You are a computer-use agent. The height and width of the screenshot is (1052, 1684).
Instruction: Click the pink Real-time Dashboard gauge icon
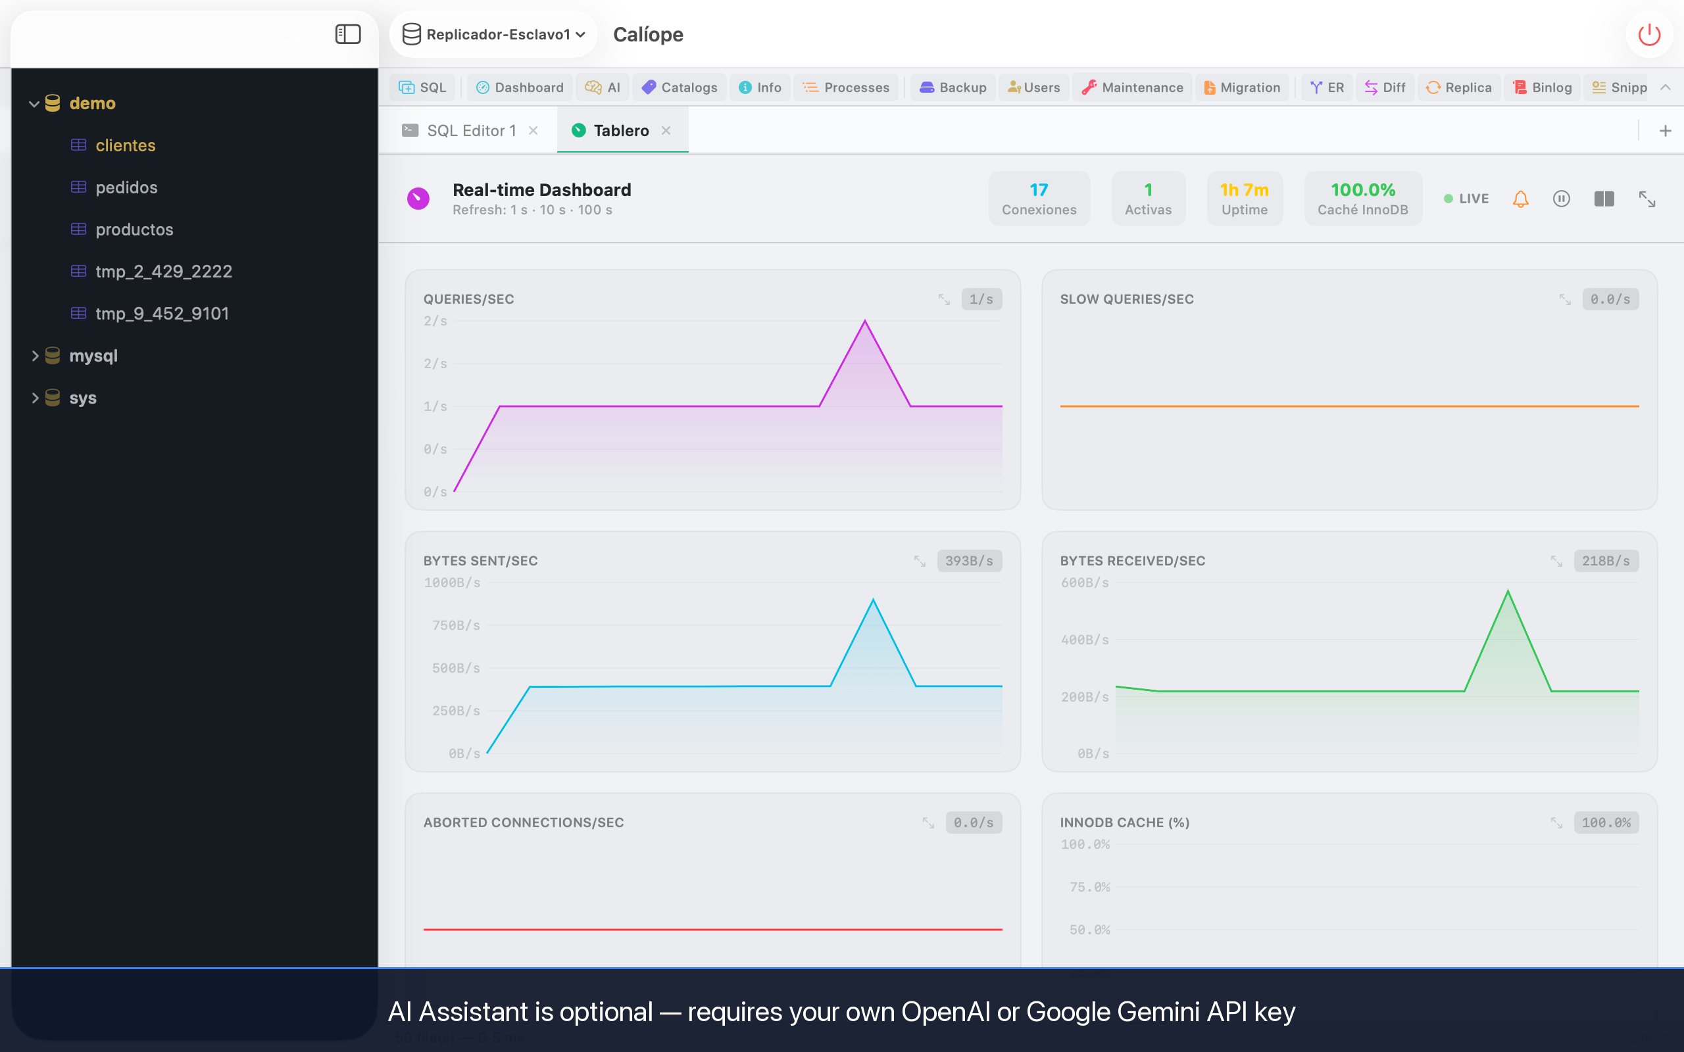[418, 199]
